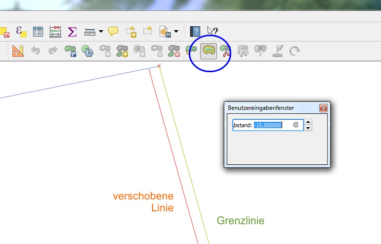Screen dimensions: 381x244
Task: Clear the Abstand offset input field
Action: [296, 125]
